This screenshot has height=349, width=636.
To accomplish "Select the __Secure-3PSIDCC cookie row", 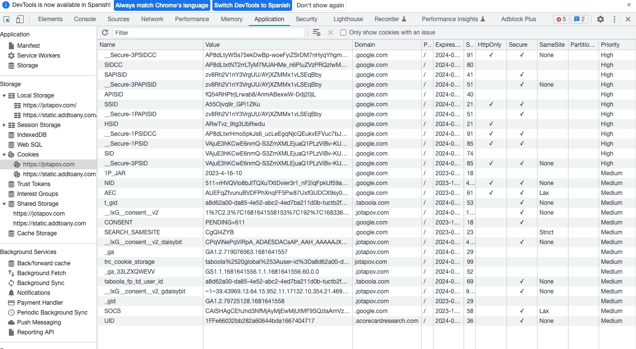I will pos(367,55).
